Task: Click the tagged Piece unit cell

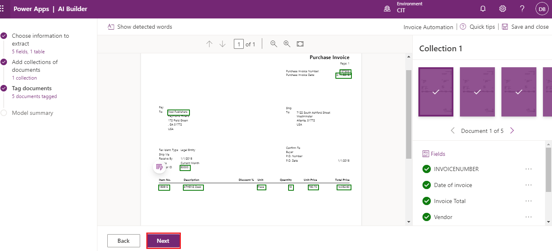Action: coord(261,187)
